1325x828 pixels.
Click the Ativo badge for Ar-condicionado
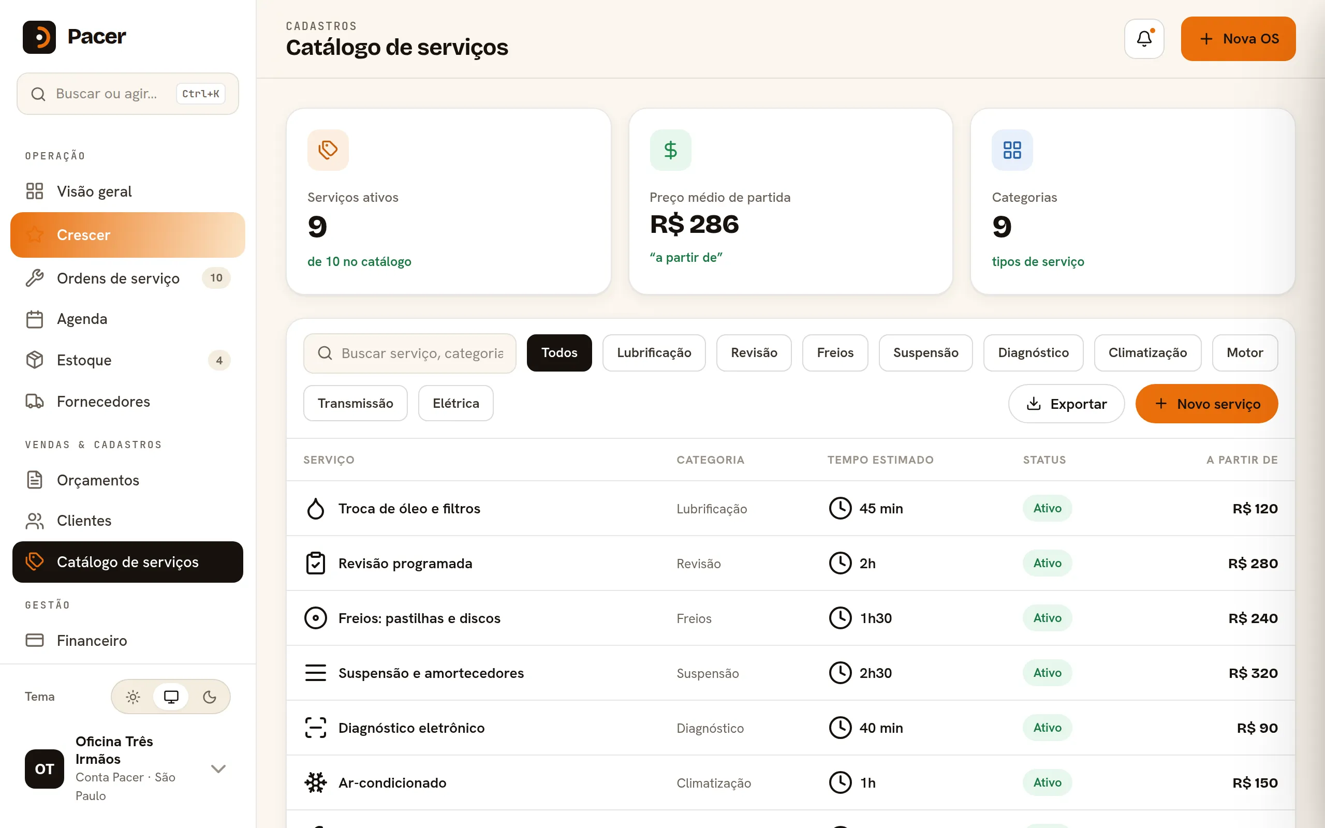(x=1047, y=782)
